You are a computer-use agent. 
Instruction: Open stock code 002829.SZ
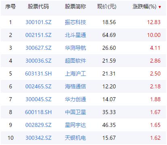coord(38,125)
